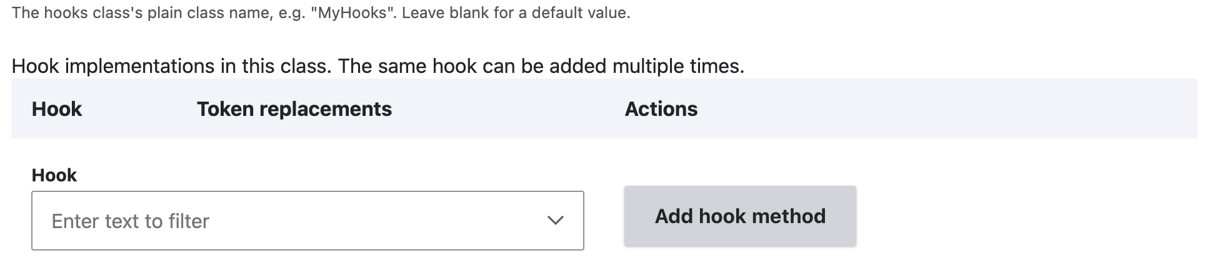
Task: Click "Leave blank for a default value" text
Action: click(516, 12)
